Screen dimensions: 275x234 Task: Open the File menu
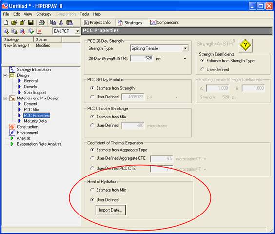[x=6, y=14]
